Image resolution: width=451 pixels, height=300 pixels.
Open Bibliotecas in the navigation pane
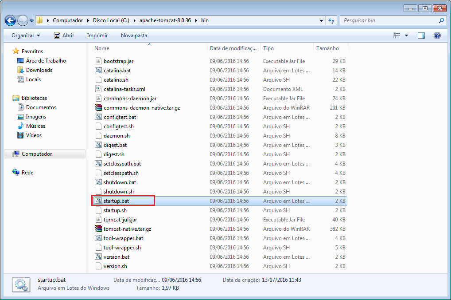[x=34, y=98]
